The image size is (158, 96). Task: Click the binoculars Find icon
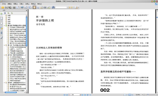53,7
